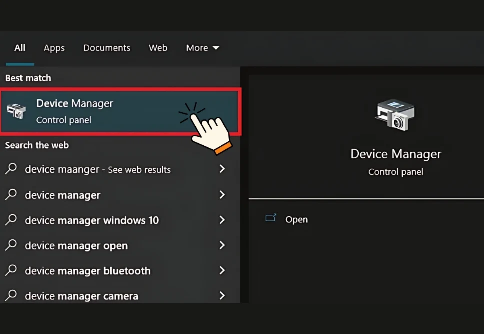This screenshot has height=334, width=484.
Task: Click the 'Search the web' heading
Action: pos(37,145)
